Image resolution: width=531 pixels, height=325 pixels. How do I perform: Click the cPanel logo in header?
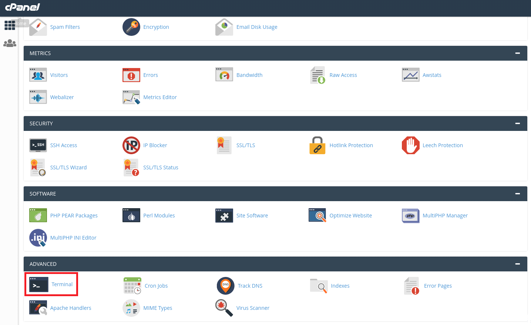(x=22, y=8)
